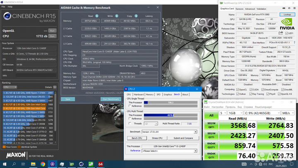Toggle Ray Tracing checkbox in GPU-Z
Image resolution: width=298 pixels, height=168 pixels.
tap(250, 94)
